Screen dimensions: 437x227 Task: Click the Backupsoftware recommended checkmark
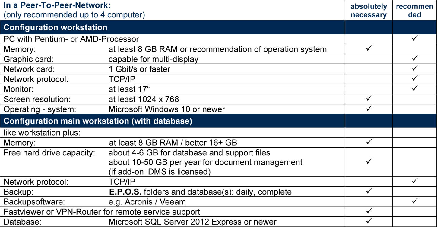(x=415, y=201)
